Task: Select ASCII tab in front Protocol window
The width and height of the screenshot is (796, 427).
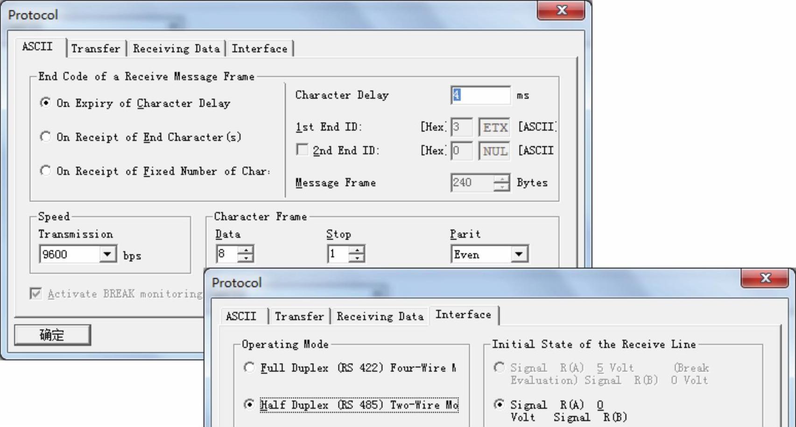Action: point(241,317)
